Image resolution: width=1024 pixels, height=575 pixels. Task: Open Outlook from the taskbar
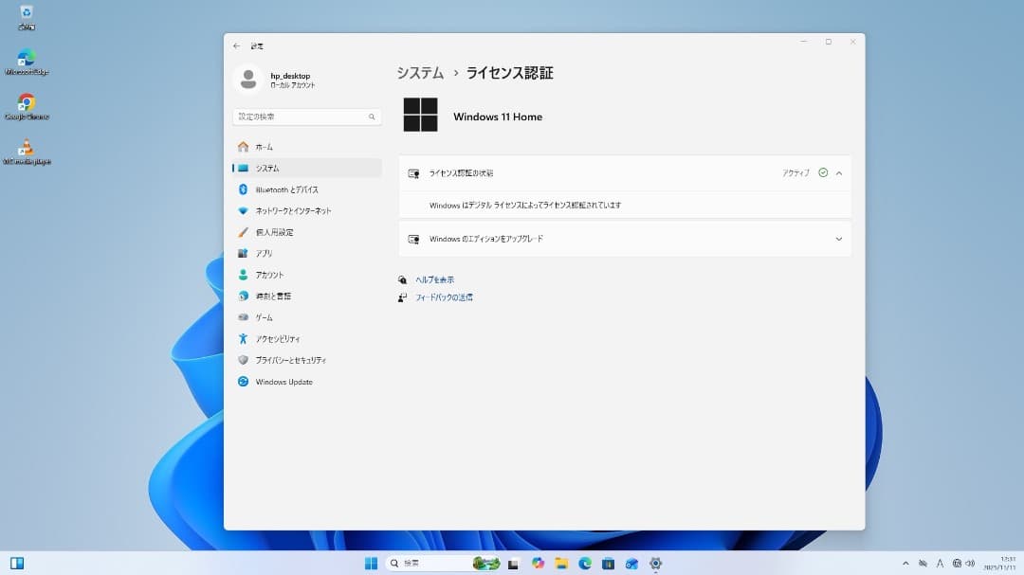631,564
